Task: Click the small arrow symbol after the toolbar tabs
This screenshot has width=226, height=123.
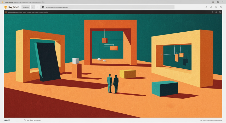Action: coord(38,7)
